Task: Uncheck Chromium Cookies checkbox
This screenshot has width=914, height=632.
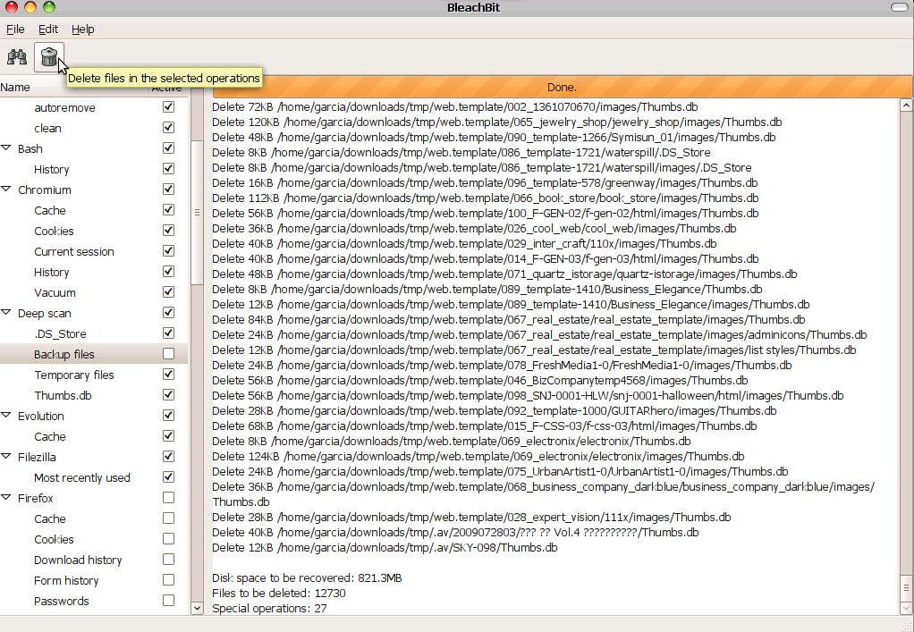Action: (x=168, y=230)
